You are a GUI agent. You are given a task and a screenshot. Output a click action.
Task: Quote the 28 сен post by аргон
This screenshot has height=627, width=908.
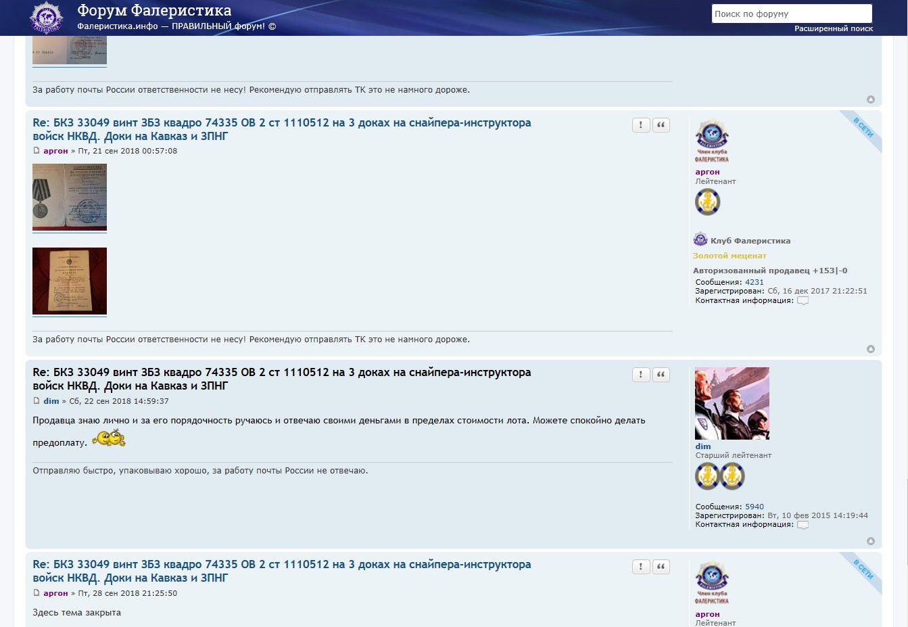661,567
